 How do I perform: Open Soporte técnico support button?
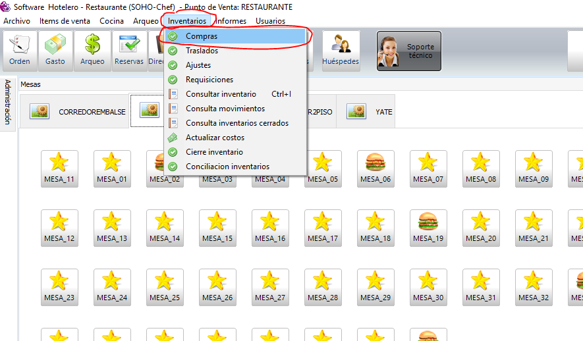point(408,51)
